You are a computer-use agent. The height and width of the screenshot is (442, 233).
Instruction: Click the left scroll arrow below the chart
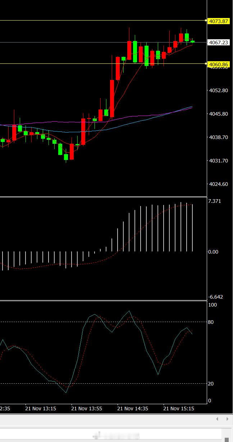[x=217, y=419]
